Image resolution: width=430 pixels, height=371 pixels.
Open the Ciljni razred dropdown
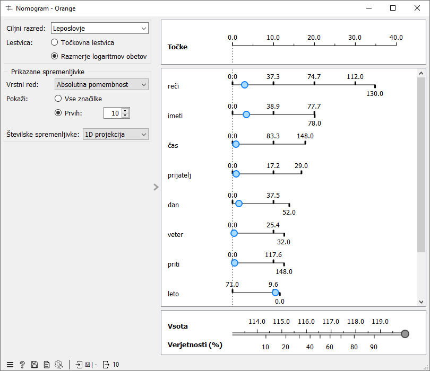[100, 29]
